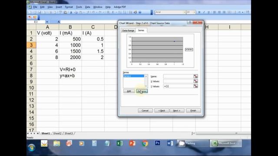Click the second Adobe PDF toolbar icon
278x156 pixels.
(x=35, y=17)
